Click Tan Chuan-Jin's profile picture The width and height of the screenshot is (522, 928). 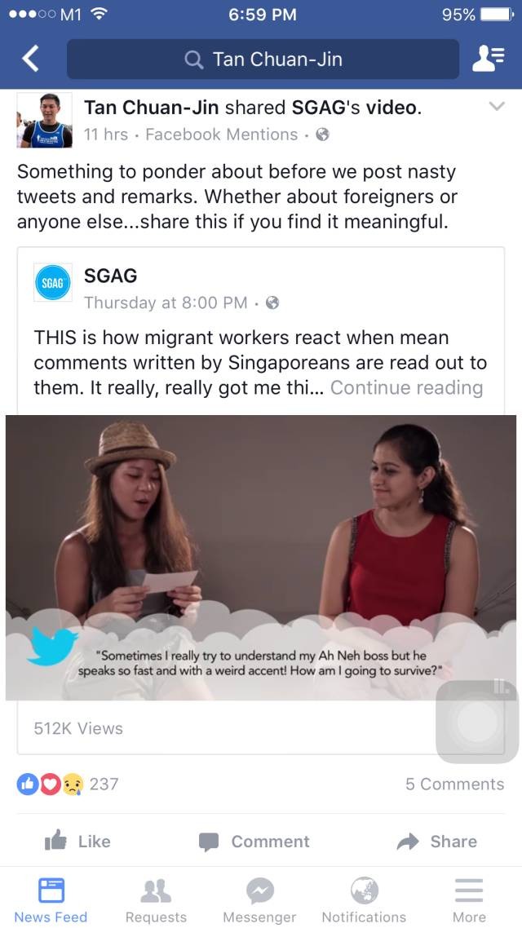[44, 120]
